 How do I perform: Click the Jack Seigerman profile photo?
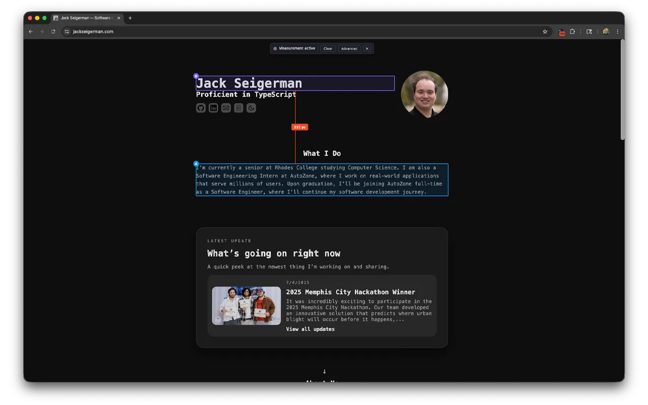click(424, 94)
